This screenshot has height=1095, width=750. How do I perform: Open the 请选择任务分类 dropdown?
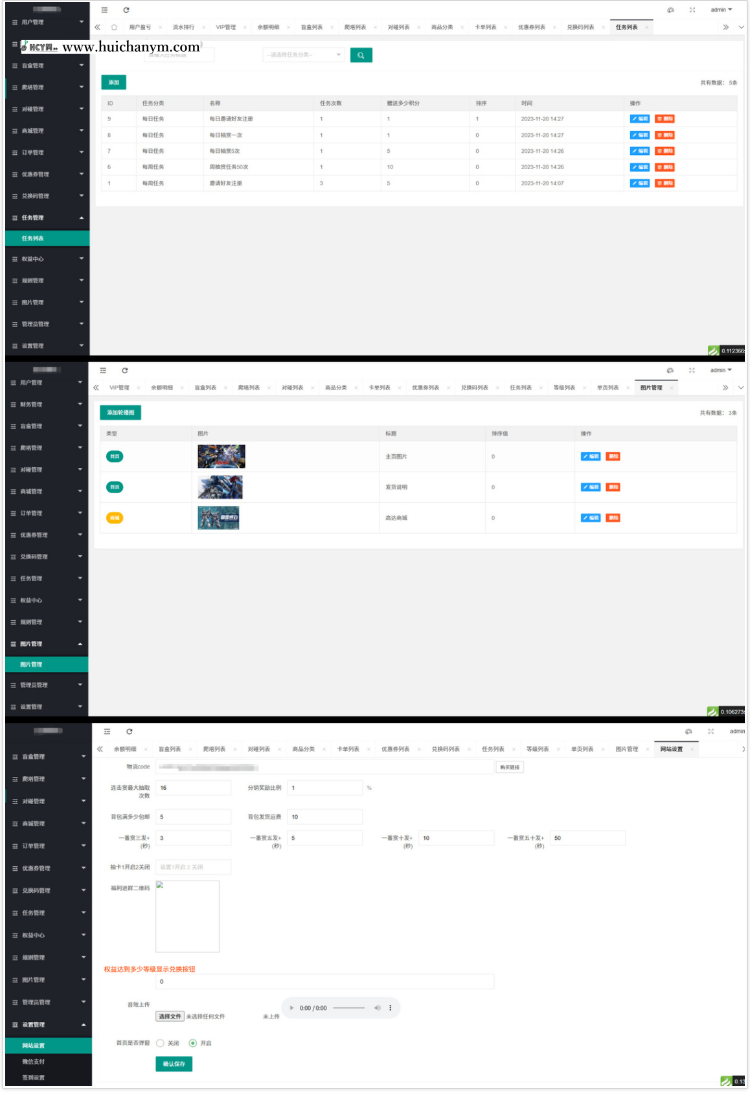click(x=303, y=55)
